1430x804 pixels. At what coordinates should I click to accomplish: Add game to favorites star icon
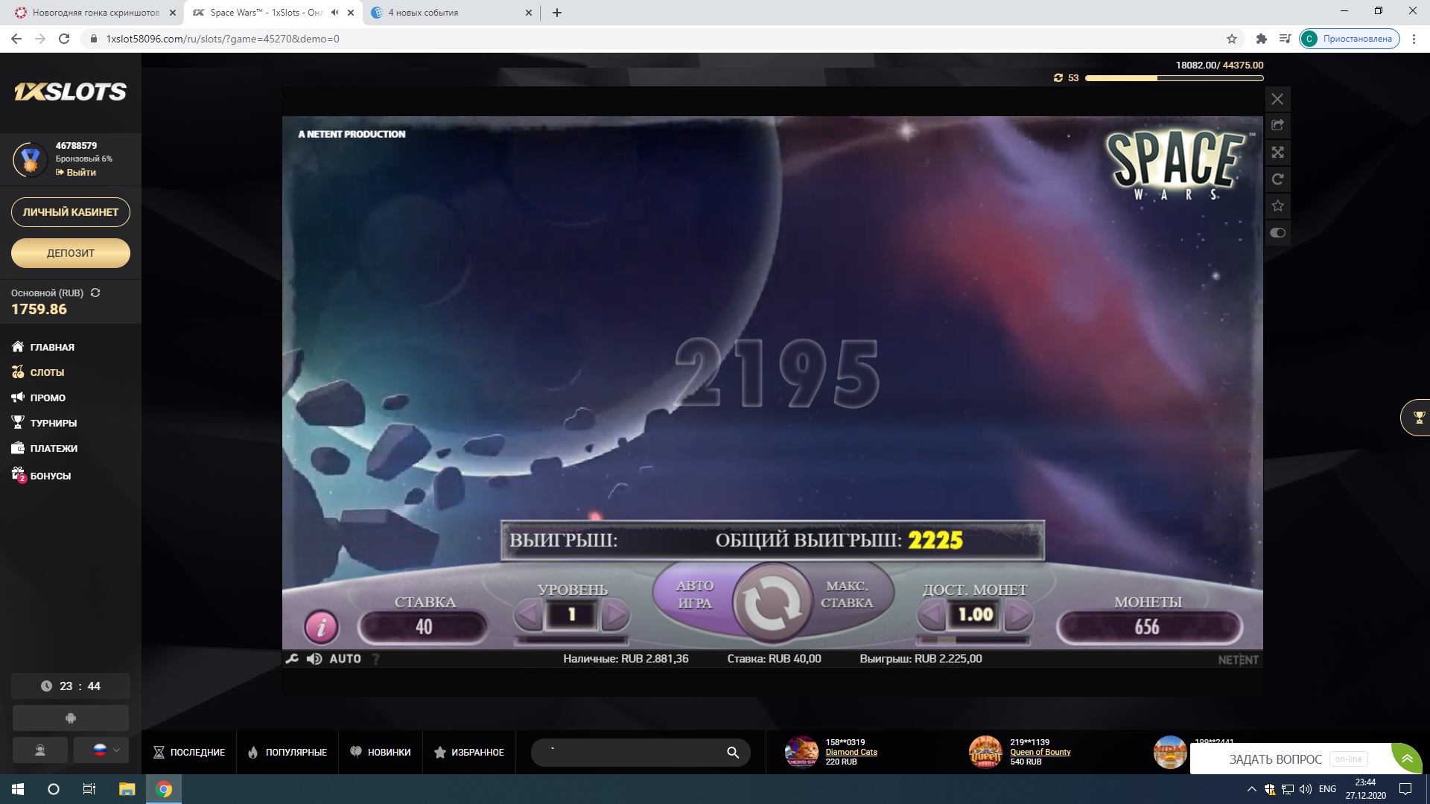pos(1277,205)
